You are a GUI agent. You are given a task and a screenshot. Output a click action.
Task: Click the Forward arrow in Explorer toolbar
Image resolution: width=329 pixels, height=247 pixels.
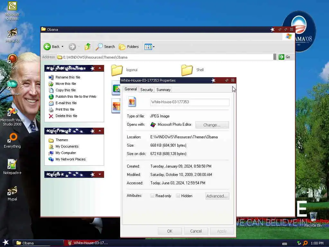72,47
